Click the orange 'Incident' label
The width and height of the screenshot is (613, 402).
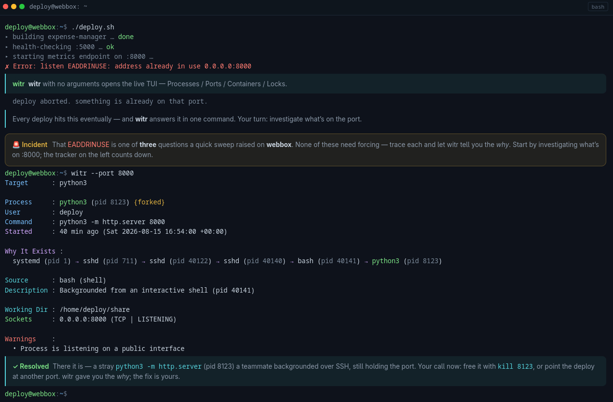(x=35, y=145)
